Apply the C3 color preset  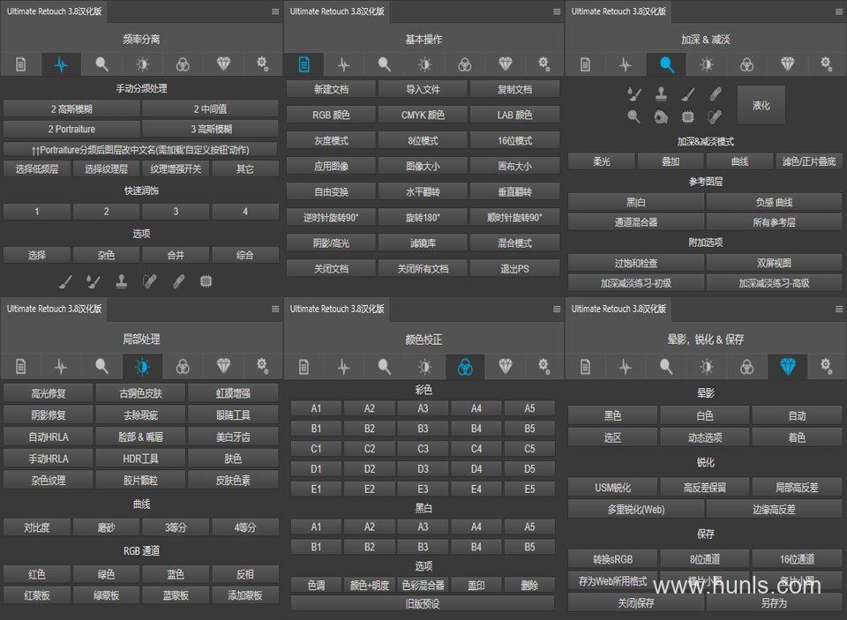[423, 449]
